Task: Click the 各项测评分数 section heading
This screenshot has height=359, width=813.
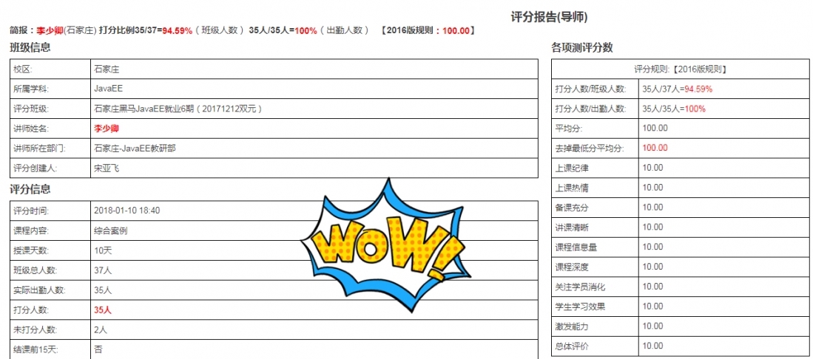Action: 582,48
